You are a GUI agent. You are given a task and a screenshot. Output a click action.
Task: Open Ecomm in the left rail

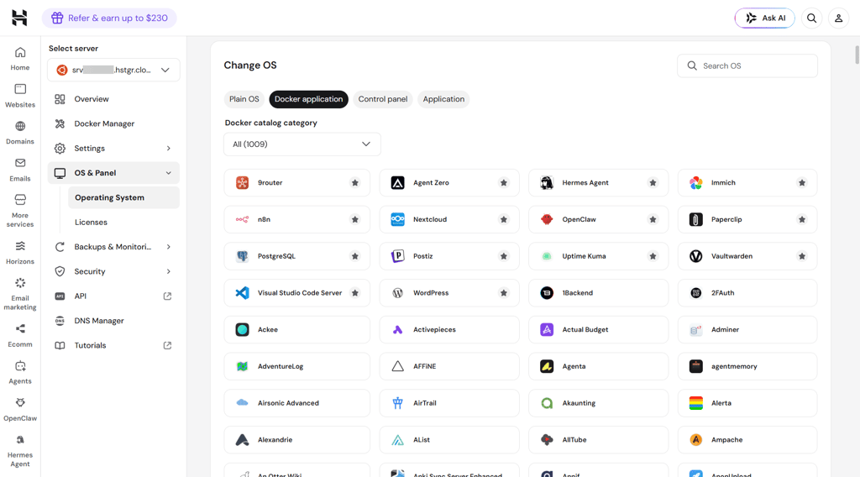[x=20, y=335]
